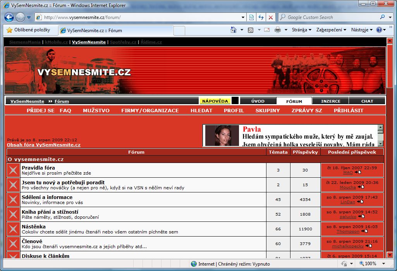The width and height of the screenshot is (397, 271).
Task: Click the forum icon beside Nástěnka
Action: point(13,229)
